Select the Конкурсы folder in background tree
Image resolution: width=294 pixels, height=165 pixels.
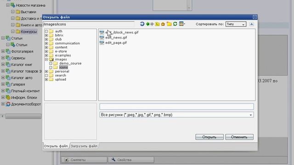click(28, 32)
